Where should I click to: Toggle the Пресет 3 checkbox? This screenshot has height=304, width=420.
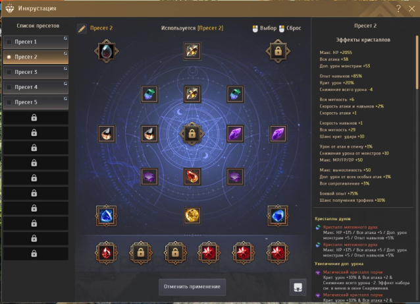[9, 72]
